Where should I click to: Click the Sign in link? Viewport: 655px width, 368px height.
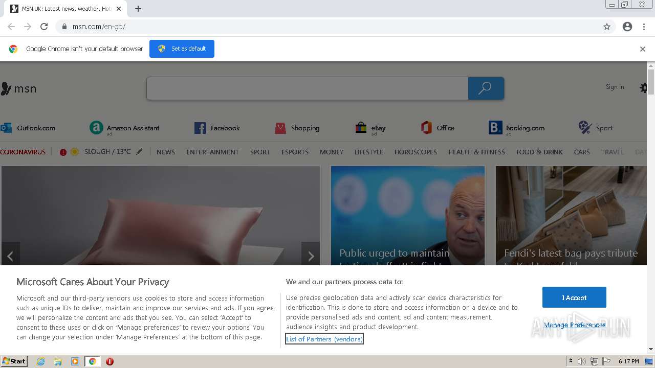(x=615, y=87)
